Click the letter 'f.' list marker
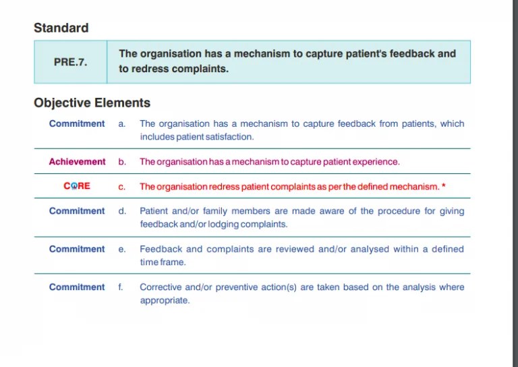 121,287
